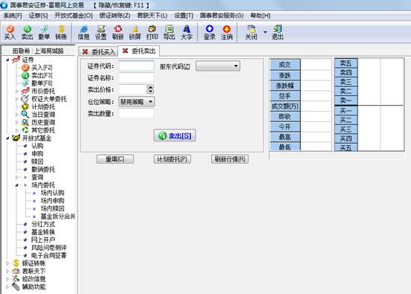411x294 pixels.
Task: Click the 刷新行情[R] button
Action: click(x=230, y=159)
